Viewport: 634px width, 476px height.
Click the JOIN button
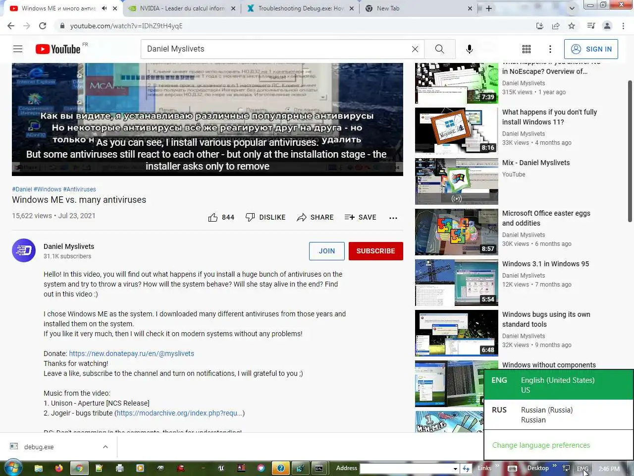(x=326, y=251)
